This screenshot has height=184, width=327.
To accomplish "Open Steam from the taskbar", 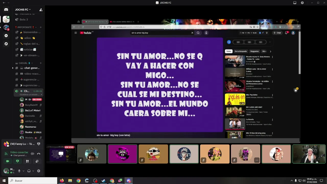I will pyautogui.click(x=103, y=181).
